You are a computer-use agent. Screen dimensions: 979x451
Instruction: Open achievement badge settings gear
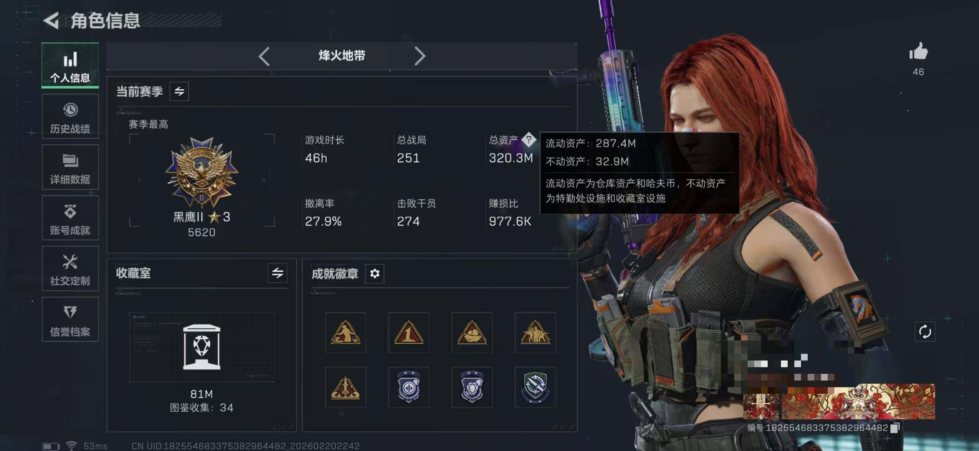[374, 274]
